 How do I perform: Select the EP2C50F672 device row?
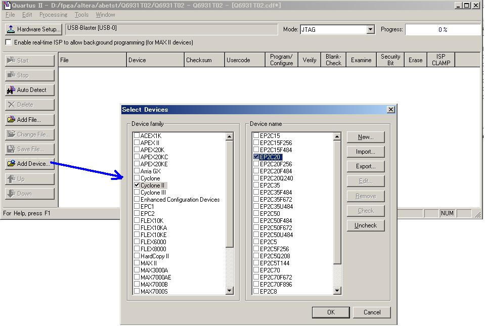pyautogui.click(x=276, y=228)
